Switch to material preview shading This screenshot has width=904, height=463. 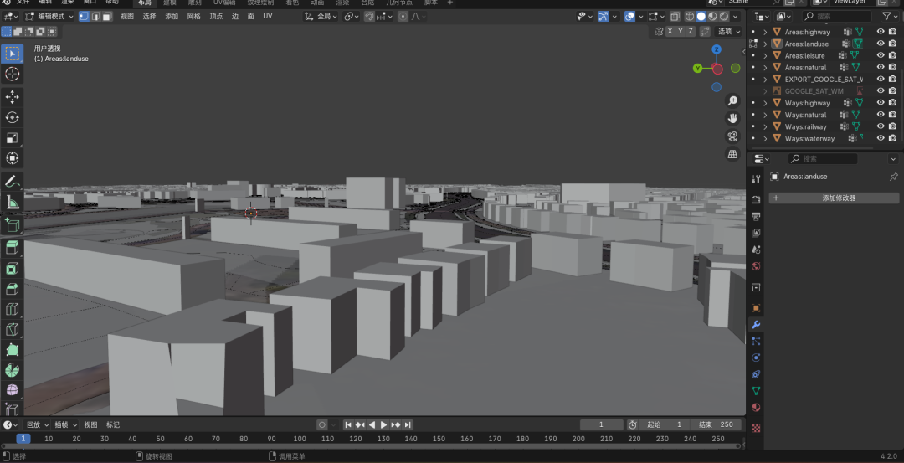pos(713,16)
